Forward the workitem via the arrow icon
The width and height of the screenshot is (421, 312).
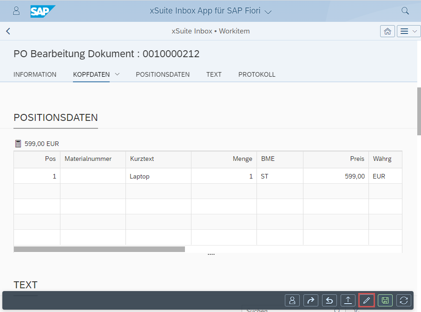click(311, 300)
